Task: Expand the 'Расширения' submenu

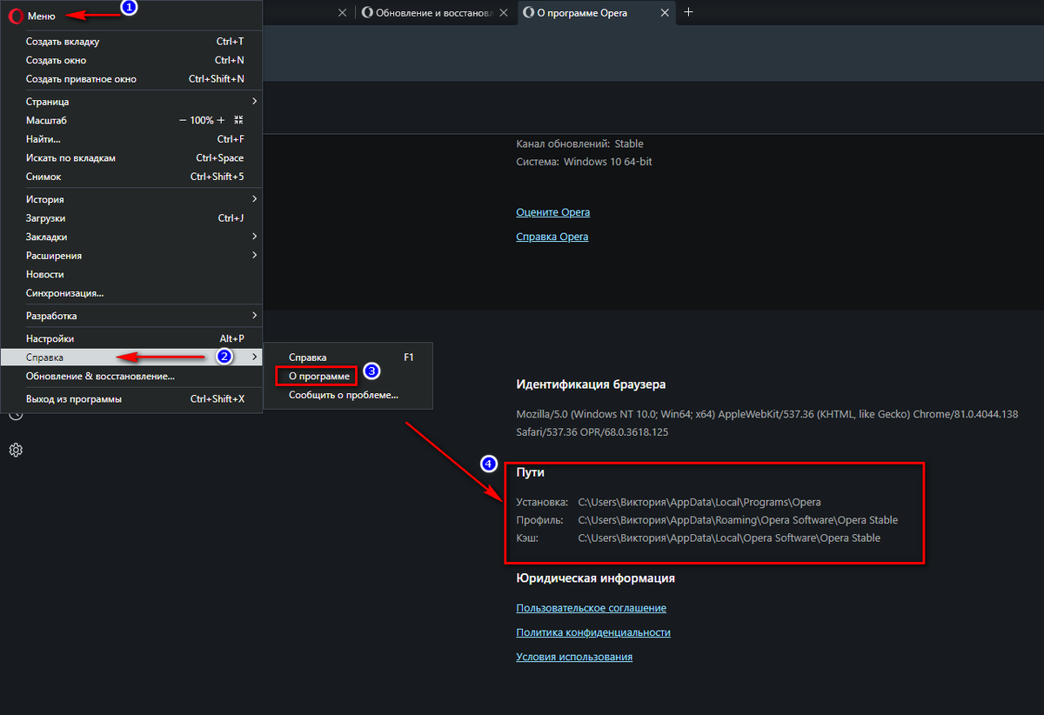Action: click(132, 256)
